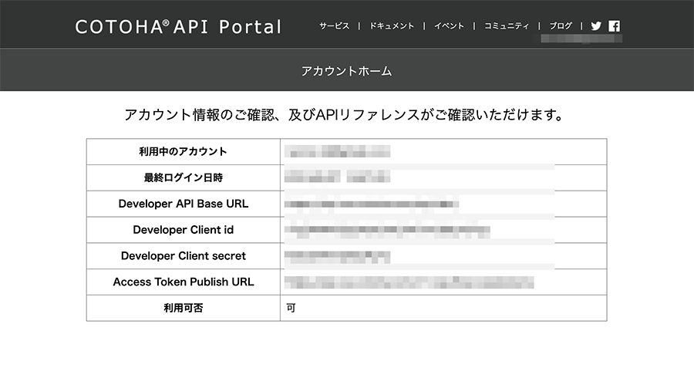
Task: Click the Developer Client id label
Action: click(183, 230)
